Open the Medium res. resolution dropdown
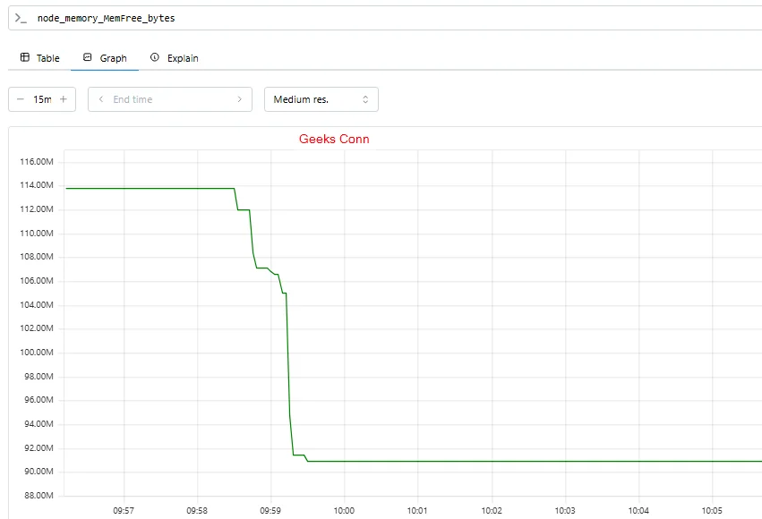This screenshot has width=762, height=519. 321,99
